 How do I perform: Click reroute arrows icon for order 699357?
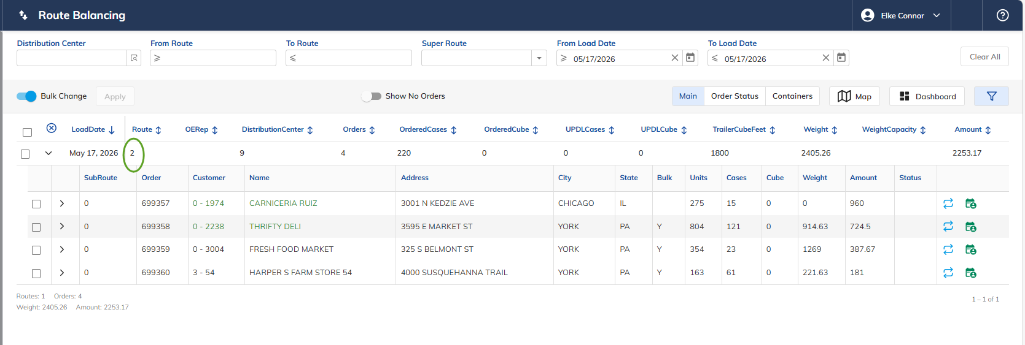948,203
